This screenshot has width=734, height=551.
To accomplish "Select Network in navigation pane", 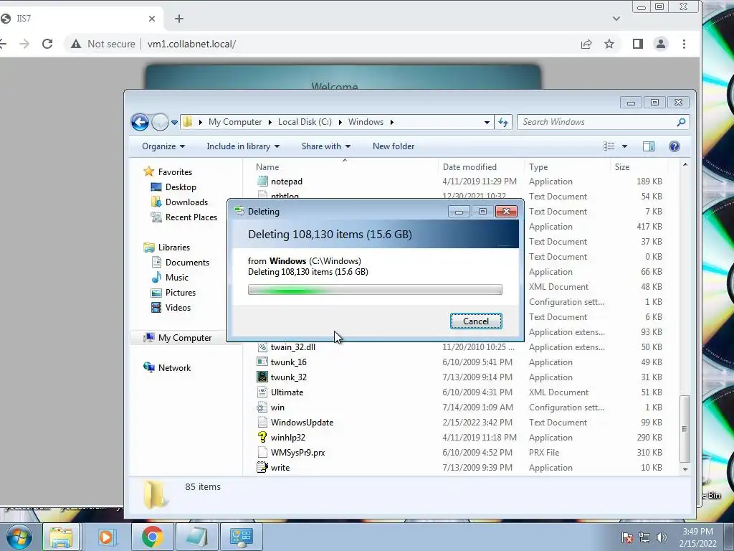I will pyautogui.click(x=174, y=368).
